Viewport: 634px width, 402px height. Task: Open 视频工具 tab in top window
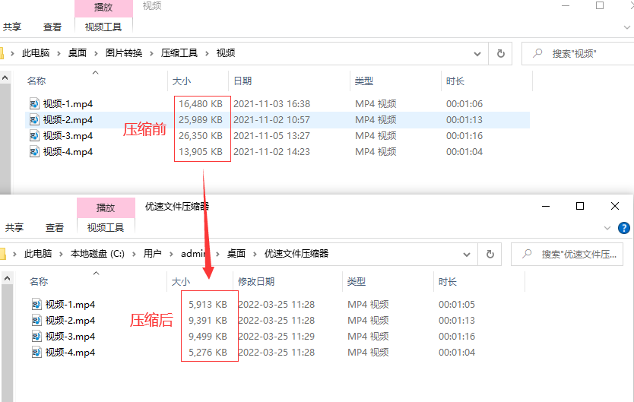tap(103, 27)
